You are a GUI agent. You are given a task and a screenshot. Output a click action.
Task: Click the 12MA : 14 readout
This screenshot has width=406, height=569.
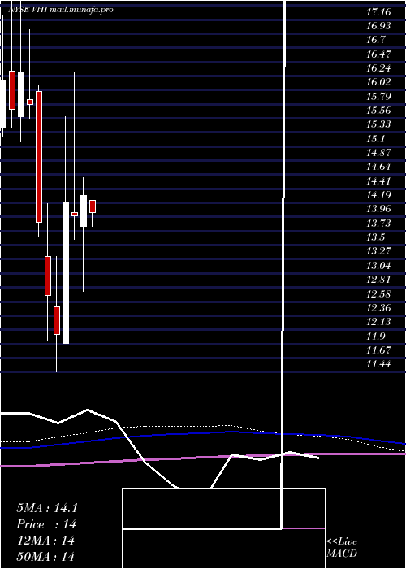(45, 541)
